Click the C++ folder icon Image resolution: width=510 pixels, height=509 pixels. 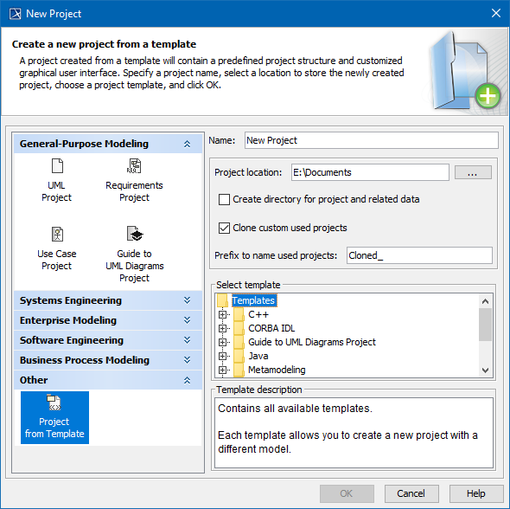tap(239, 314)
